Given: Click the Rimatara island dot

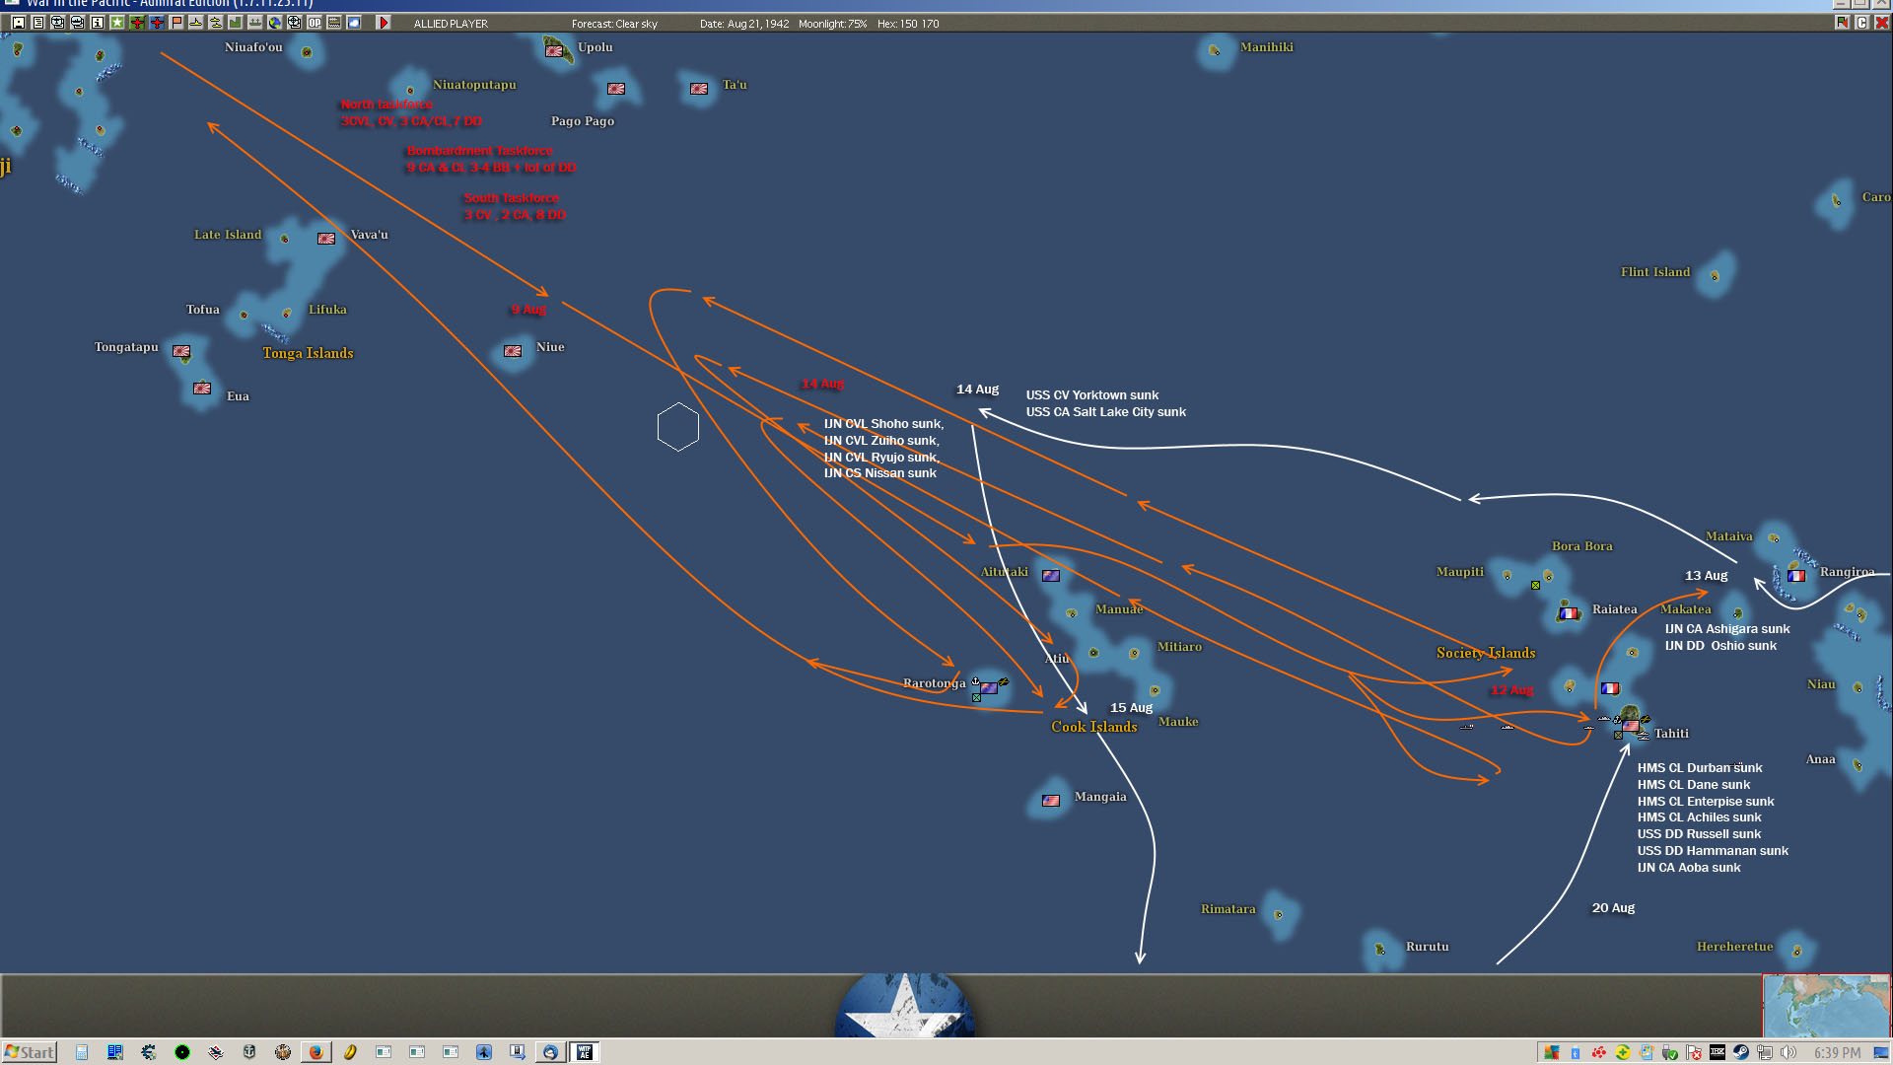Looking at the screenshot, I should click(1279, 914).
